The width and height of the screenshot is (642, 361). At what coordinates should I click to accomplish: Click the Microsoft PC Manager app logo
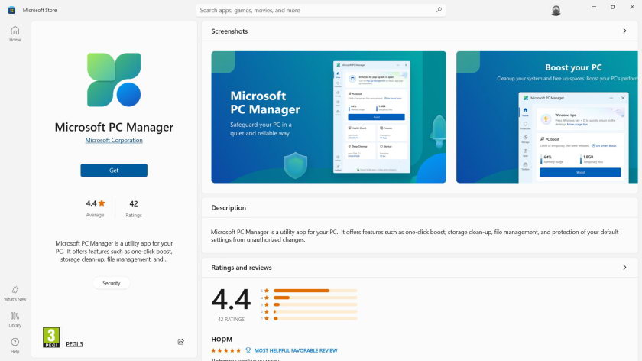(x=114, y=80)
